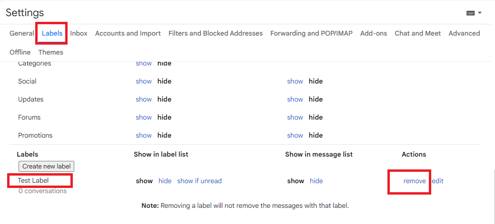Click the Updates row label

(30, 99)
